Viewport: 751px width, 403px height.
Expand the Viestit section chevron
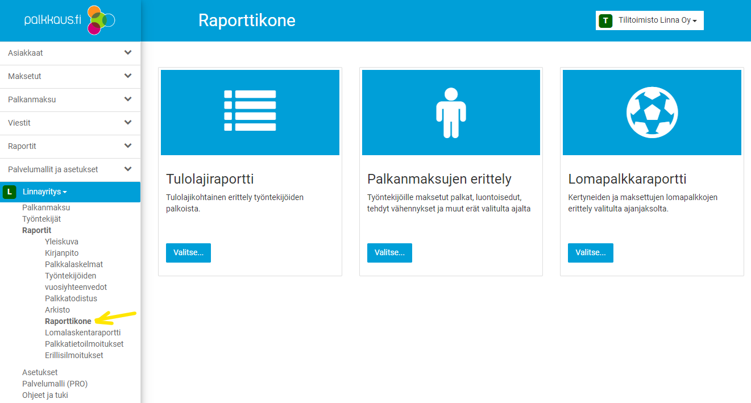click(128, 122)
